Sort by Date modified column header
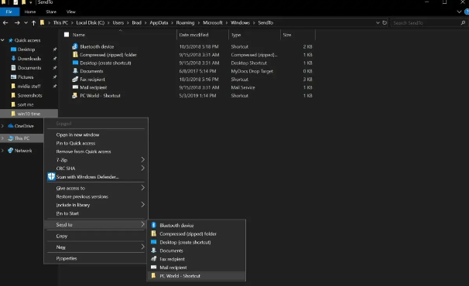Viewport: 469px width, 286px height. (193, 35)
